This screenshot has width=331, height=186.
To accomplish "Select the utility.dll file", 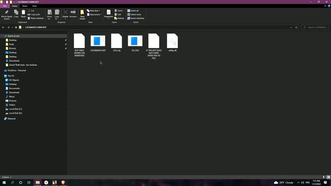I will pyautogui.click(x=172, y=43).
